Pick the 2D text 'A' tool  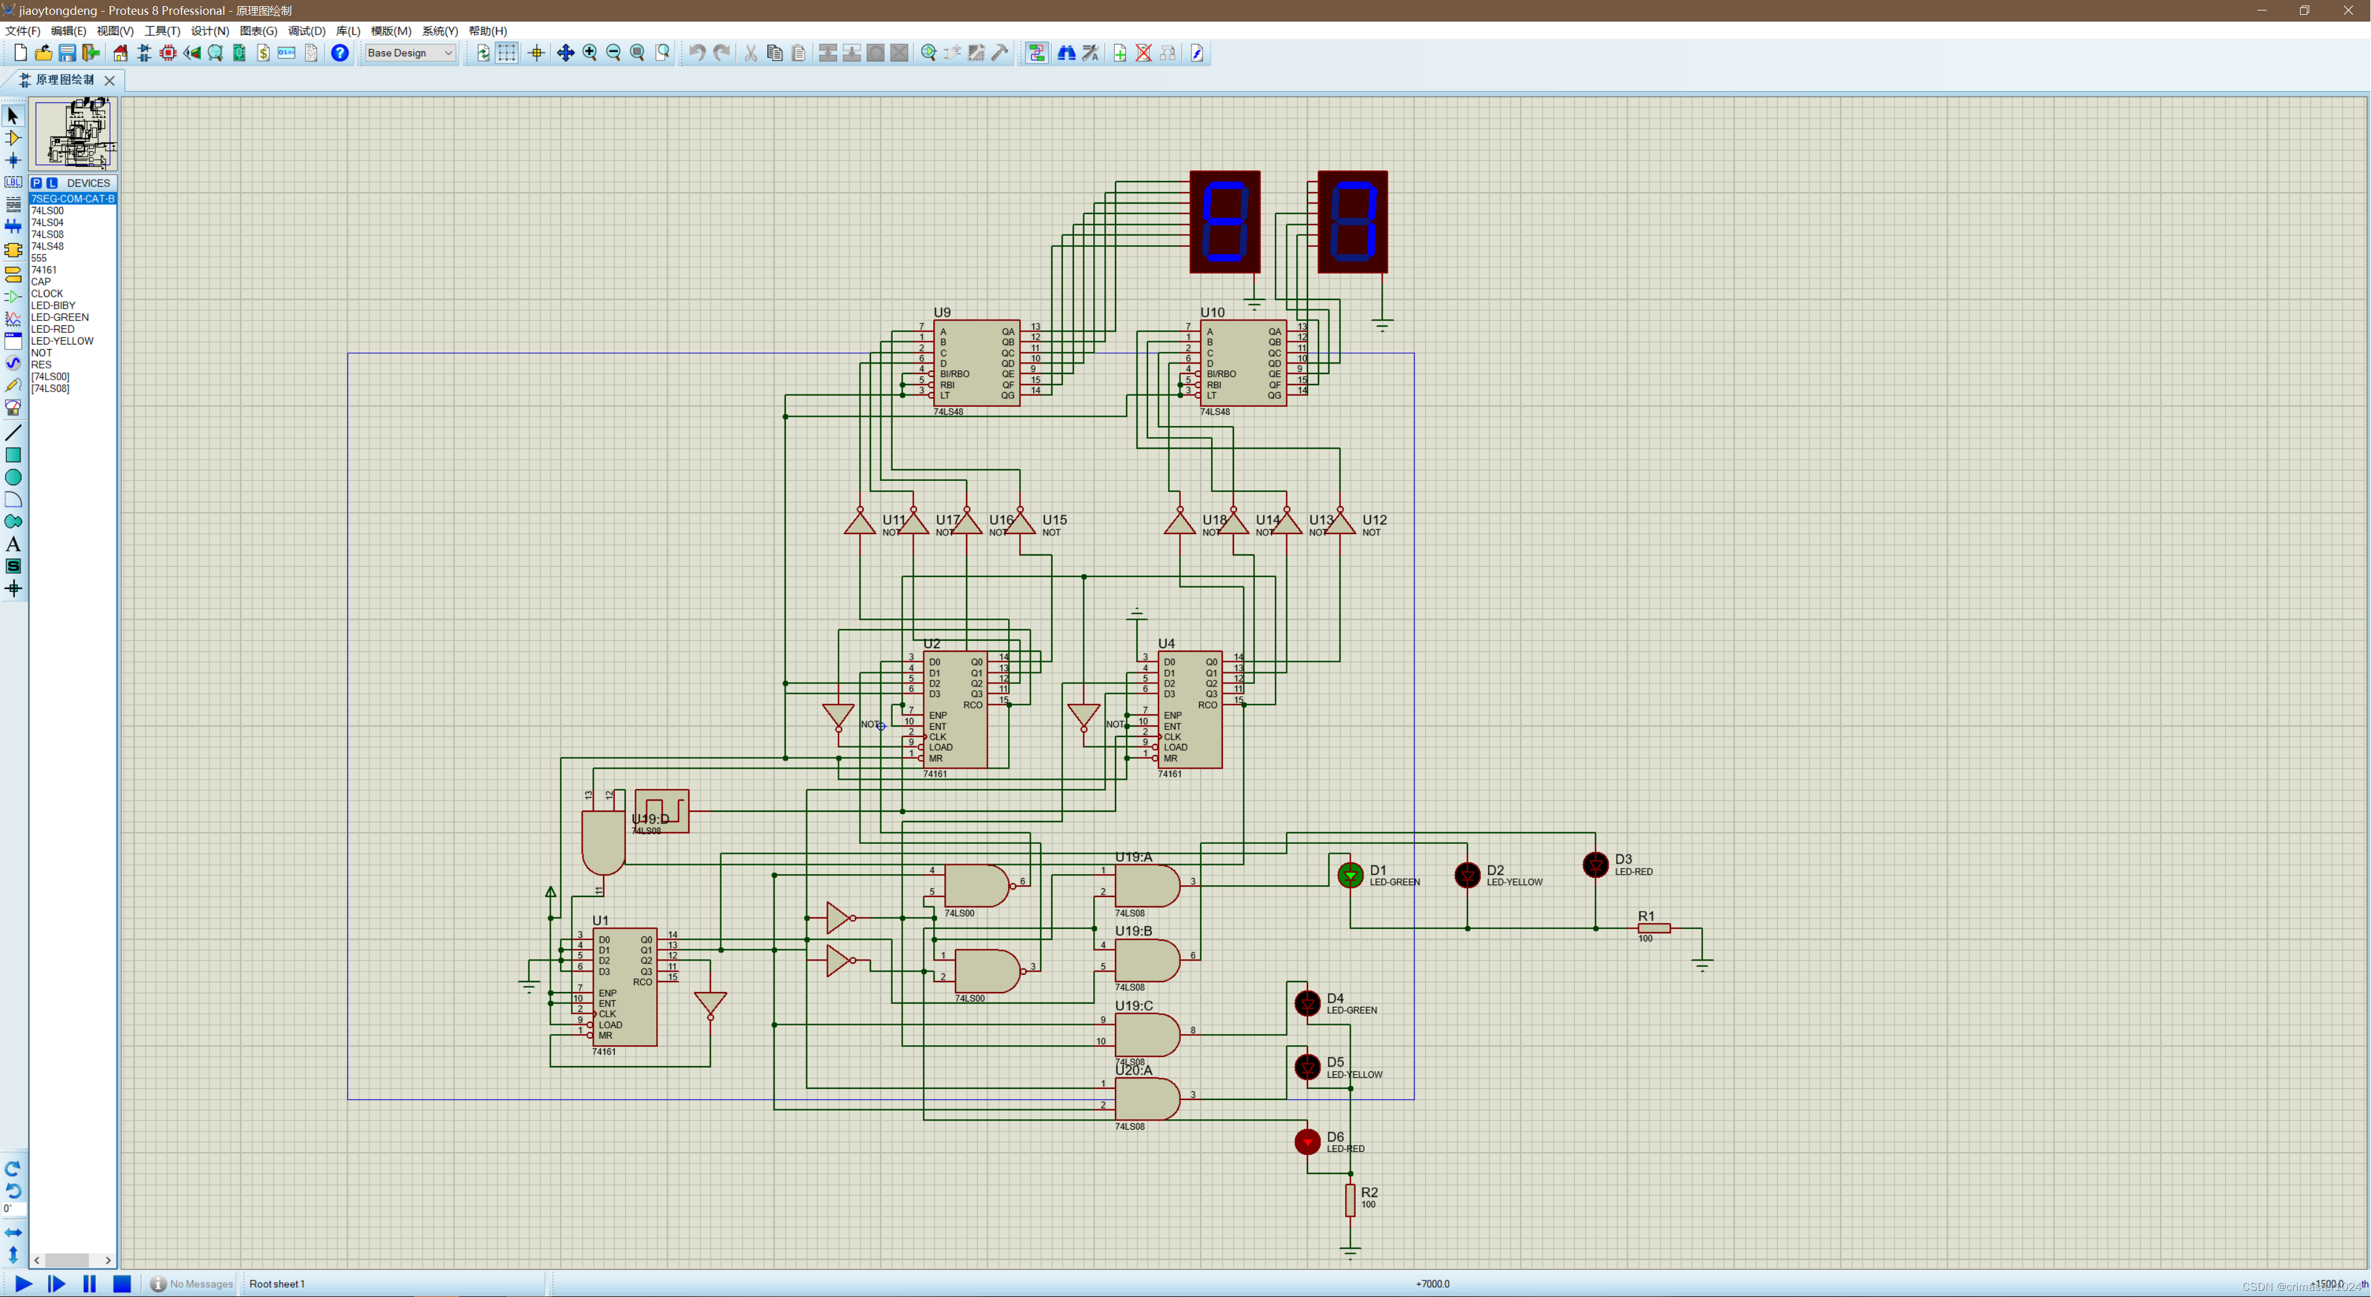(13, 544)
